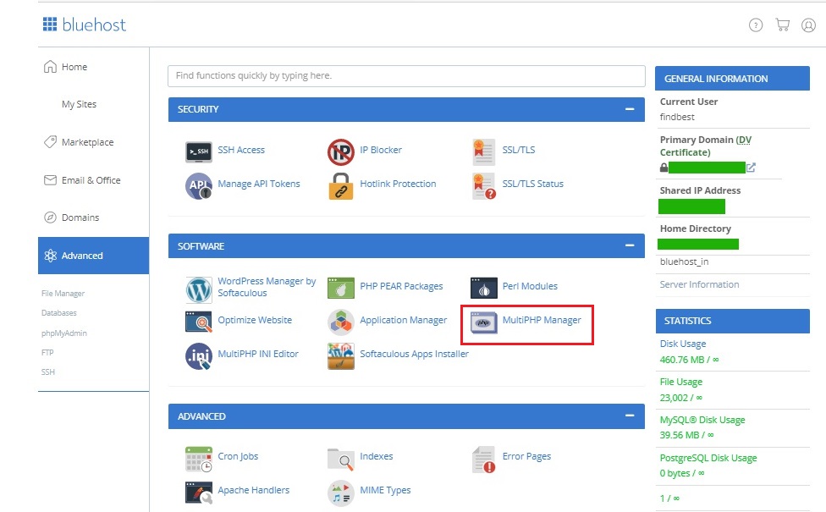
Task: Open the Cron Jobs calendar icon
Action: point(199,459)
